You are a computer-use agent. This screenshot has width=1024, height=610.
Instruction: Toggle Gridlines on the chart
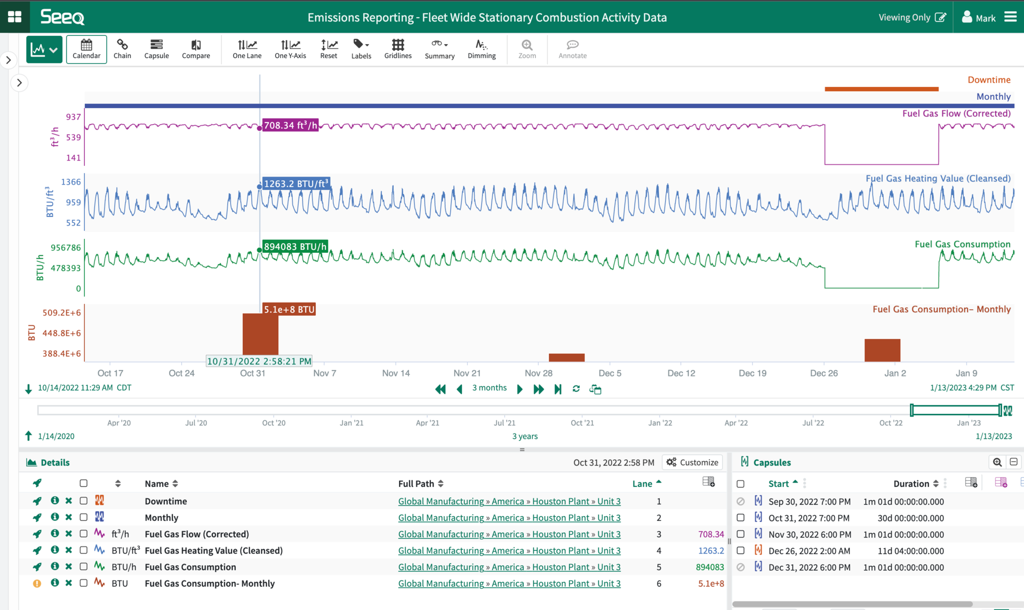[x=398, y=49]
